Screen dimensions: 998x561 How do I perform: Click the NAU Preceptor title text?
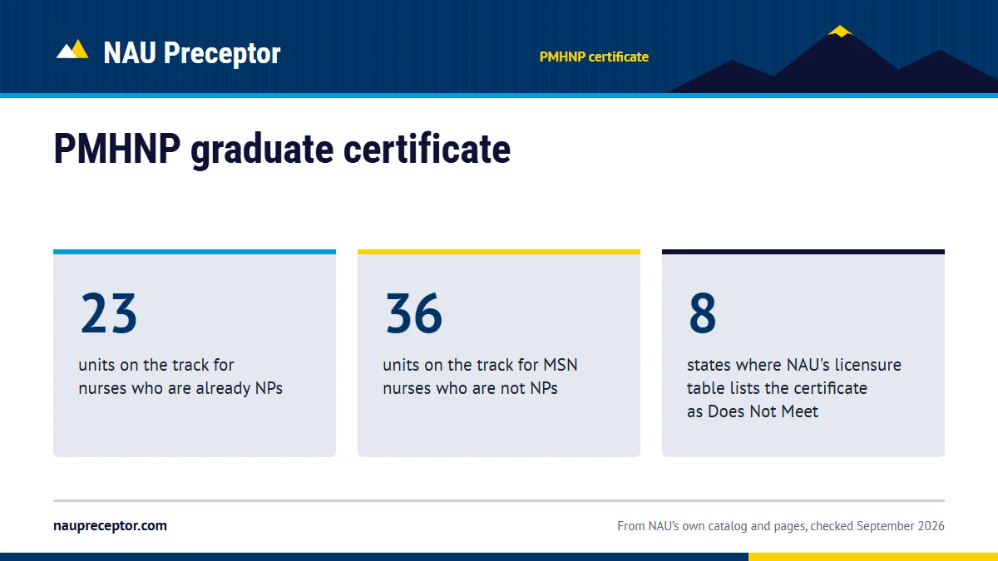pos(192,53)
